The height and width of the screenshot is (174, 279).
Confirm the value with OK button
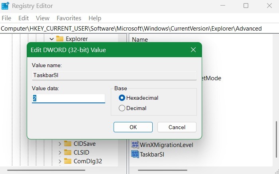[x=133, y=127]
